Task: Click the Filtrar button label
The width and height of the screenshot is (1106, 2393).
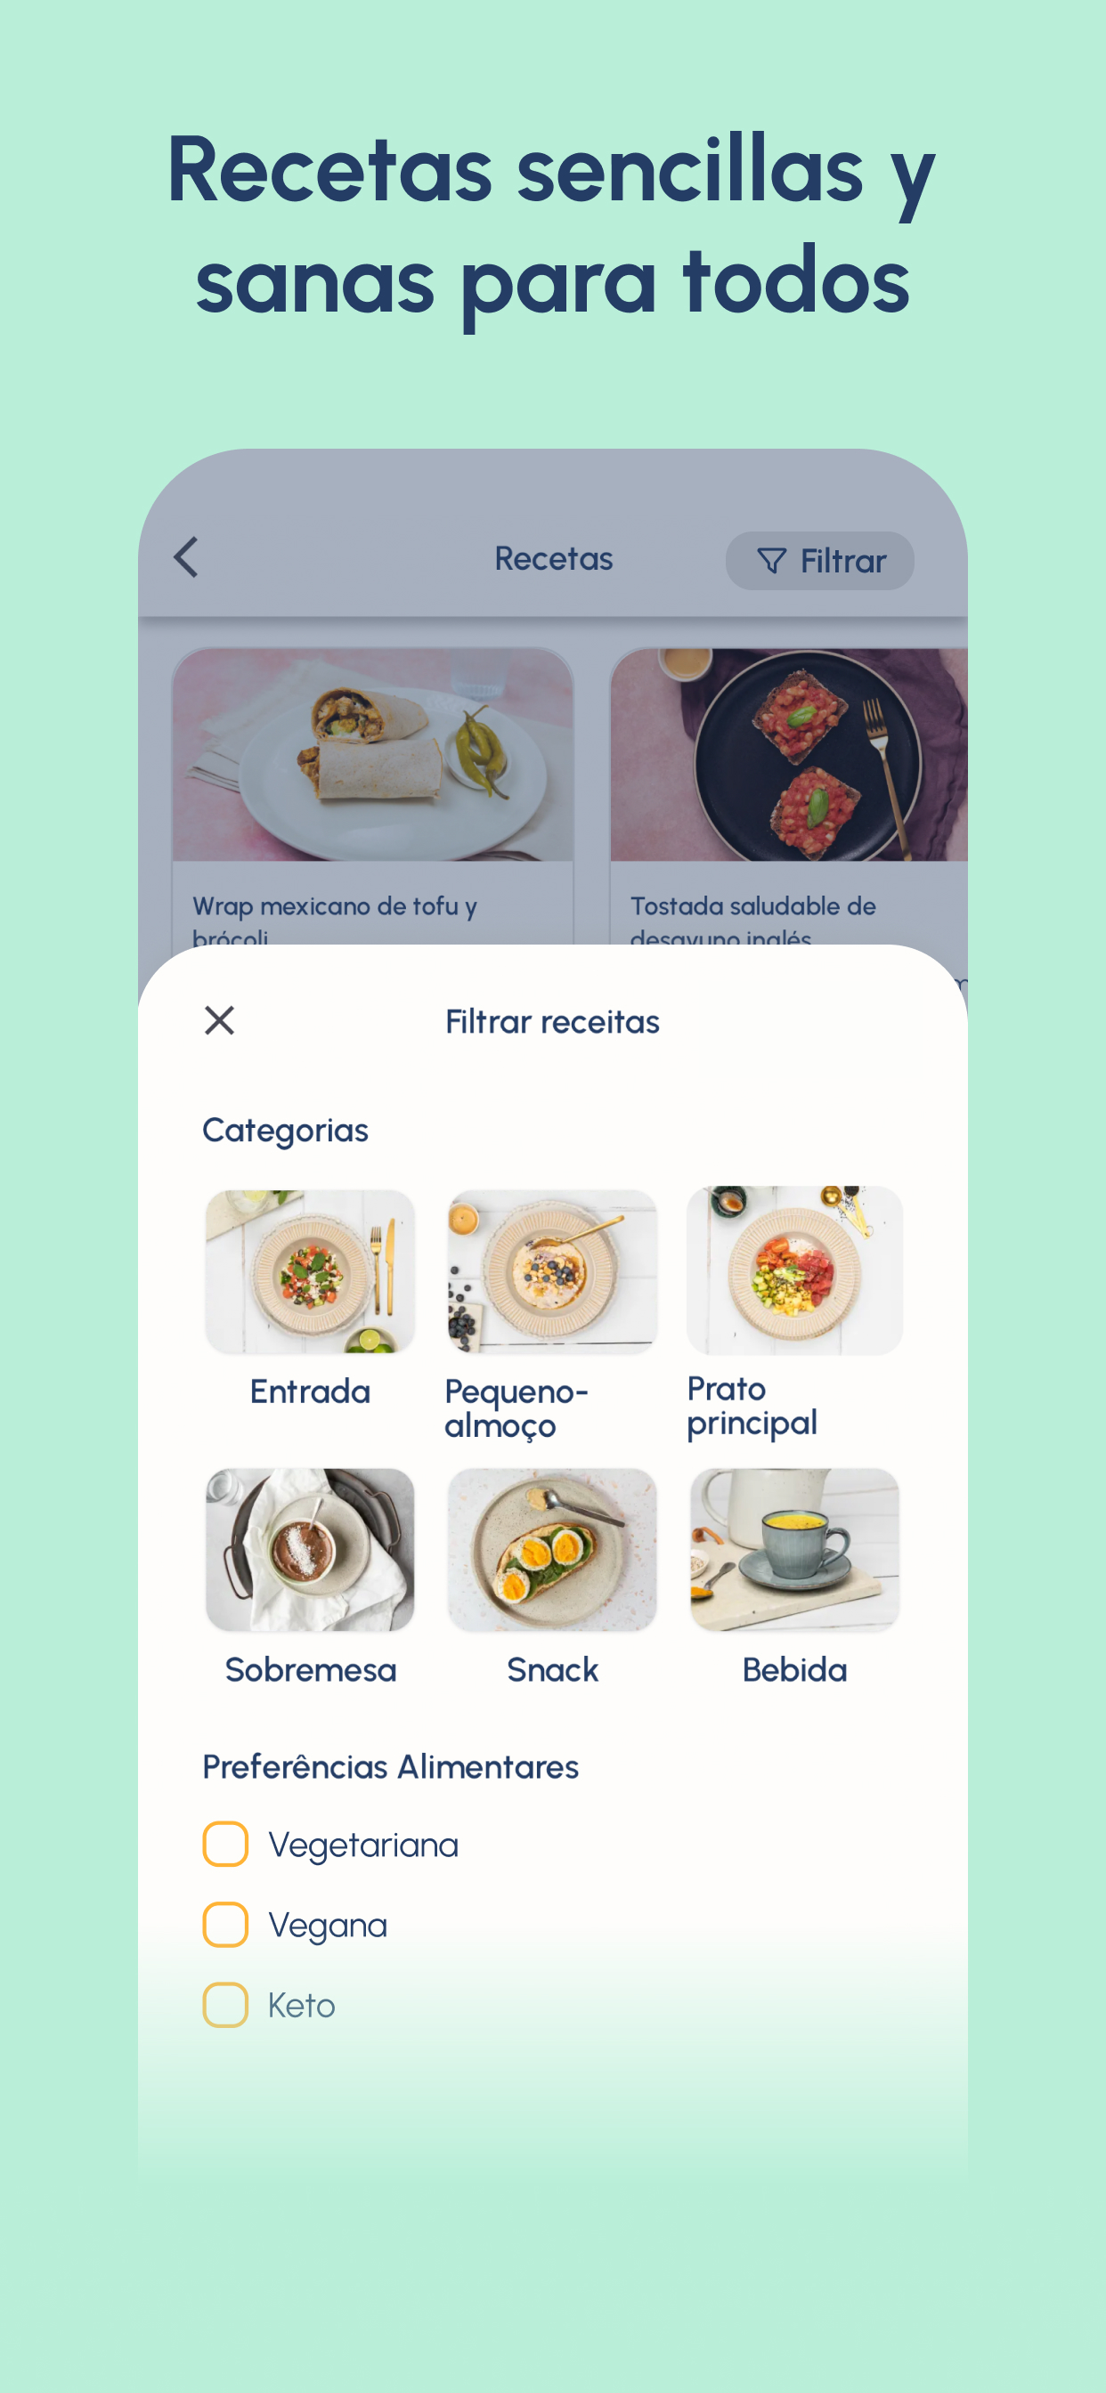Action: (843, 561)
